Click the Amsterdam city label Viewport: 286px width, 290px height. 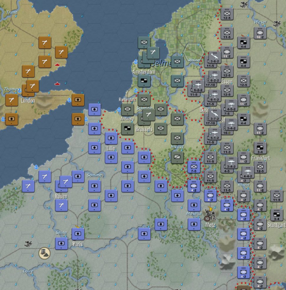tap(144, 72)
